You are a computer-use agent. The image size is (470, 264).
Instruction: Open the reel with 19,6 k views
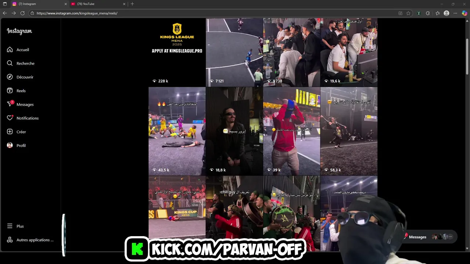click(x=349, y=52)
